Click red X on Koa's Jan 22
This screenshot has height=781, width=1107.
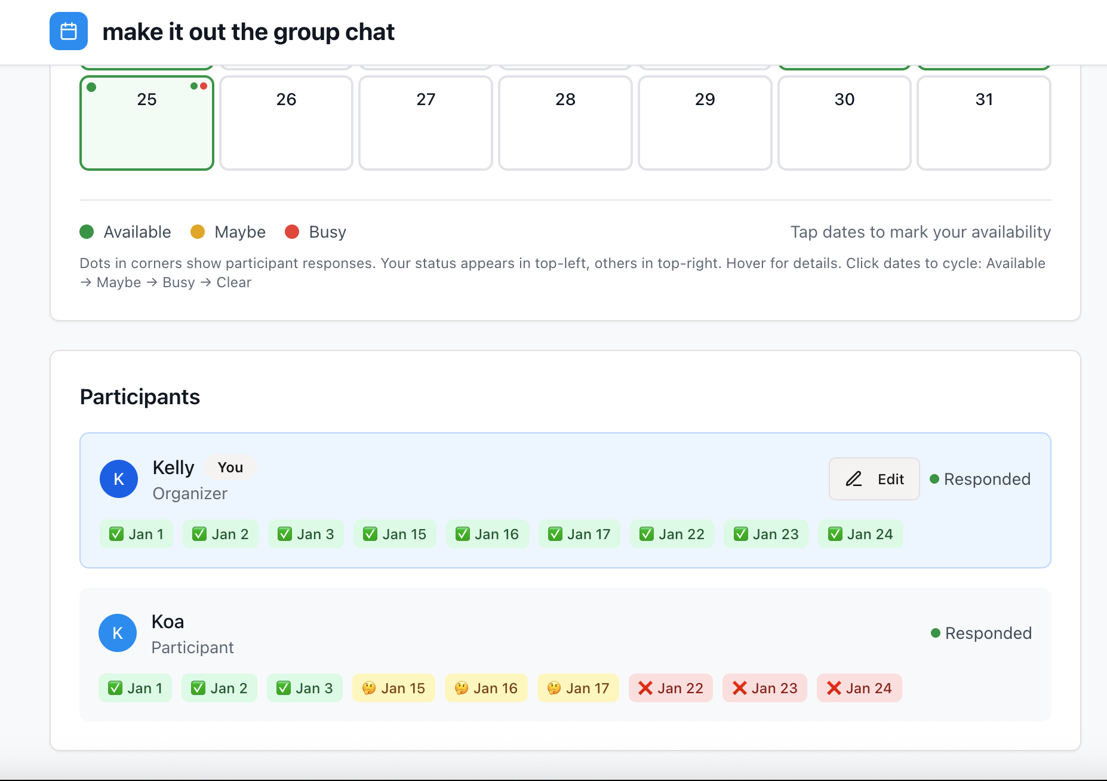[645, 688]
